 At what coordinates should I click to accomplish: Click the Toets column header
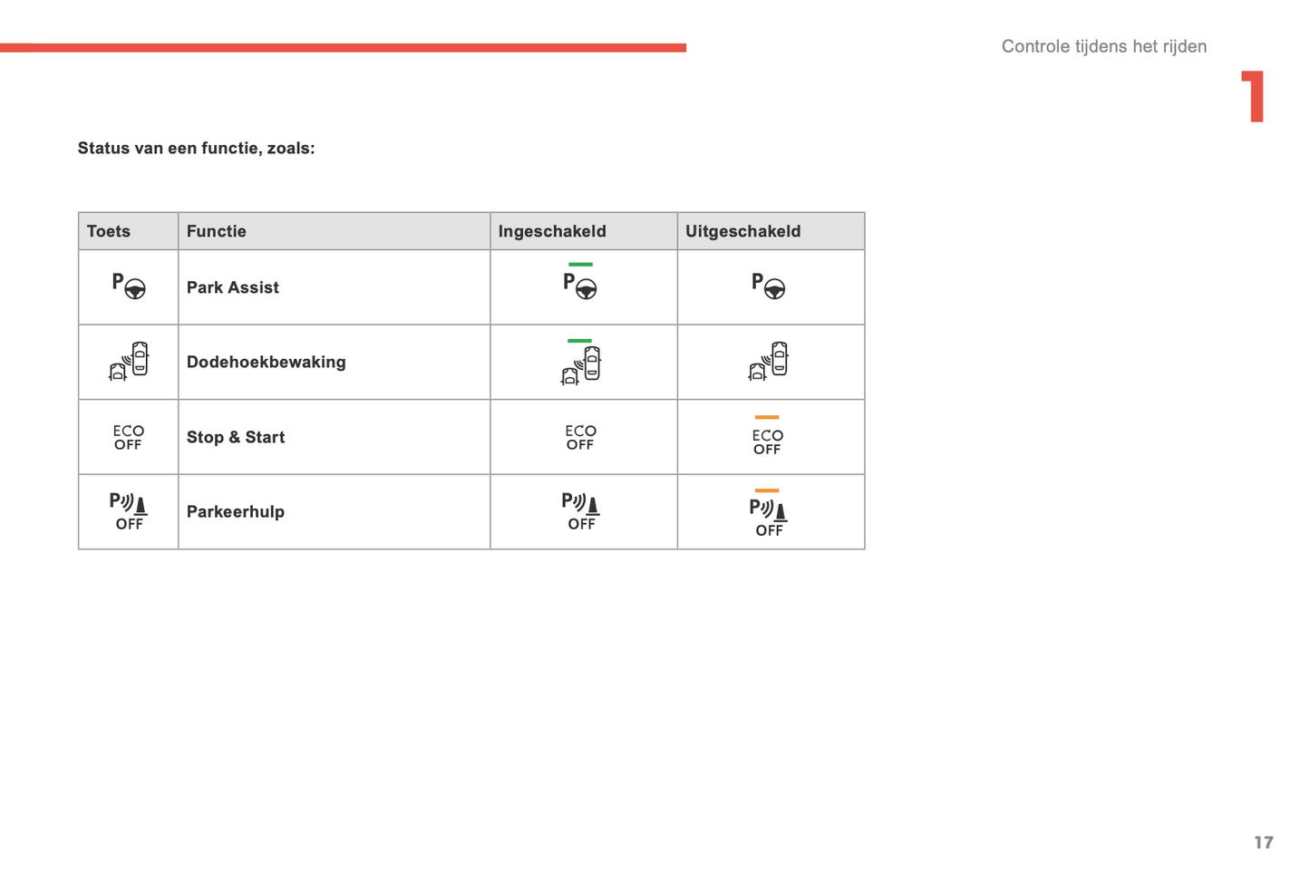point(109,231)
